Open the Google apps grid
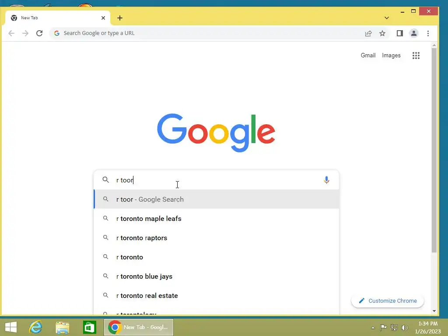Screen dimensions: 448x336 416,56
